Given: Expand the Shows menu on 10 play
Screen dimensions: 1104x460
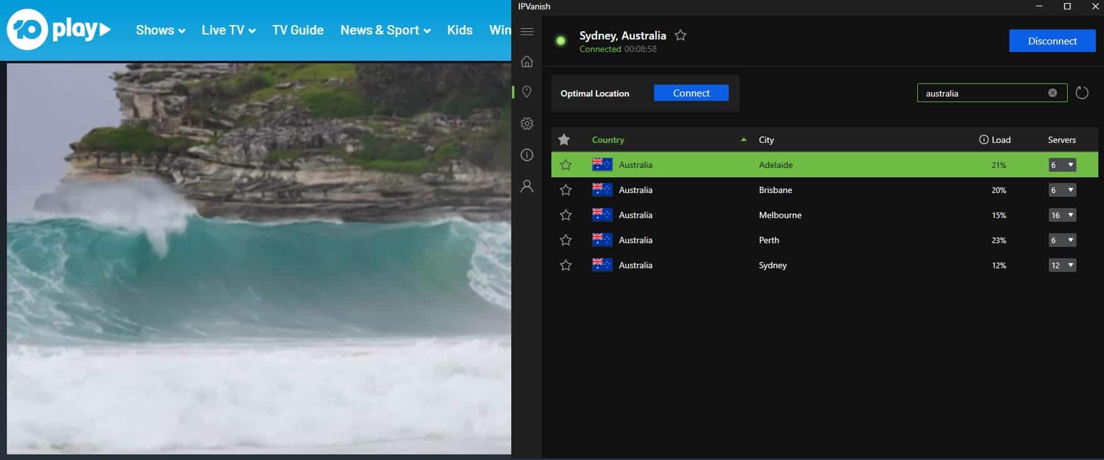Looking at the screenshot, I should pyautogui.click(x=160, y=30).
